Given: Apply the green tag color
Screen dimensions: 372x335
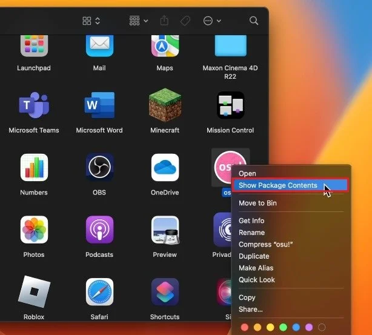Looking at the screenshot, I should point(283,327).
